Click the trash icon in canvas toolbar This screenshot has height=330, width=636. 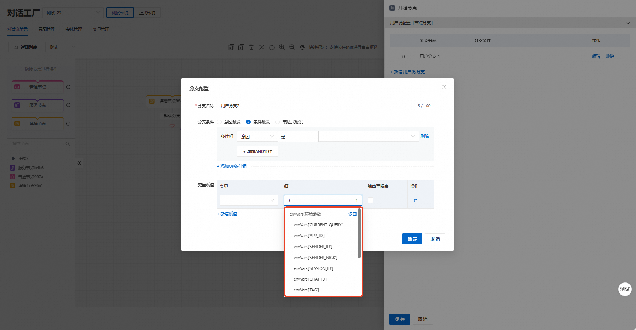pos(251,47)
